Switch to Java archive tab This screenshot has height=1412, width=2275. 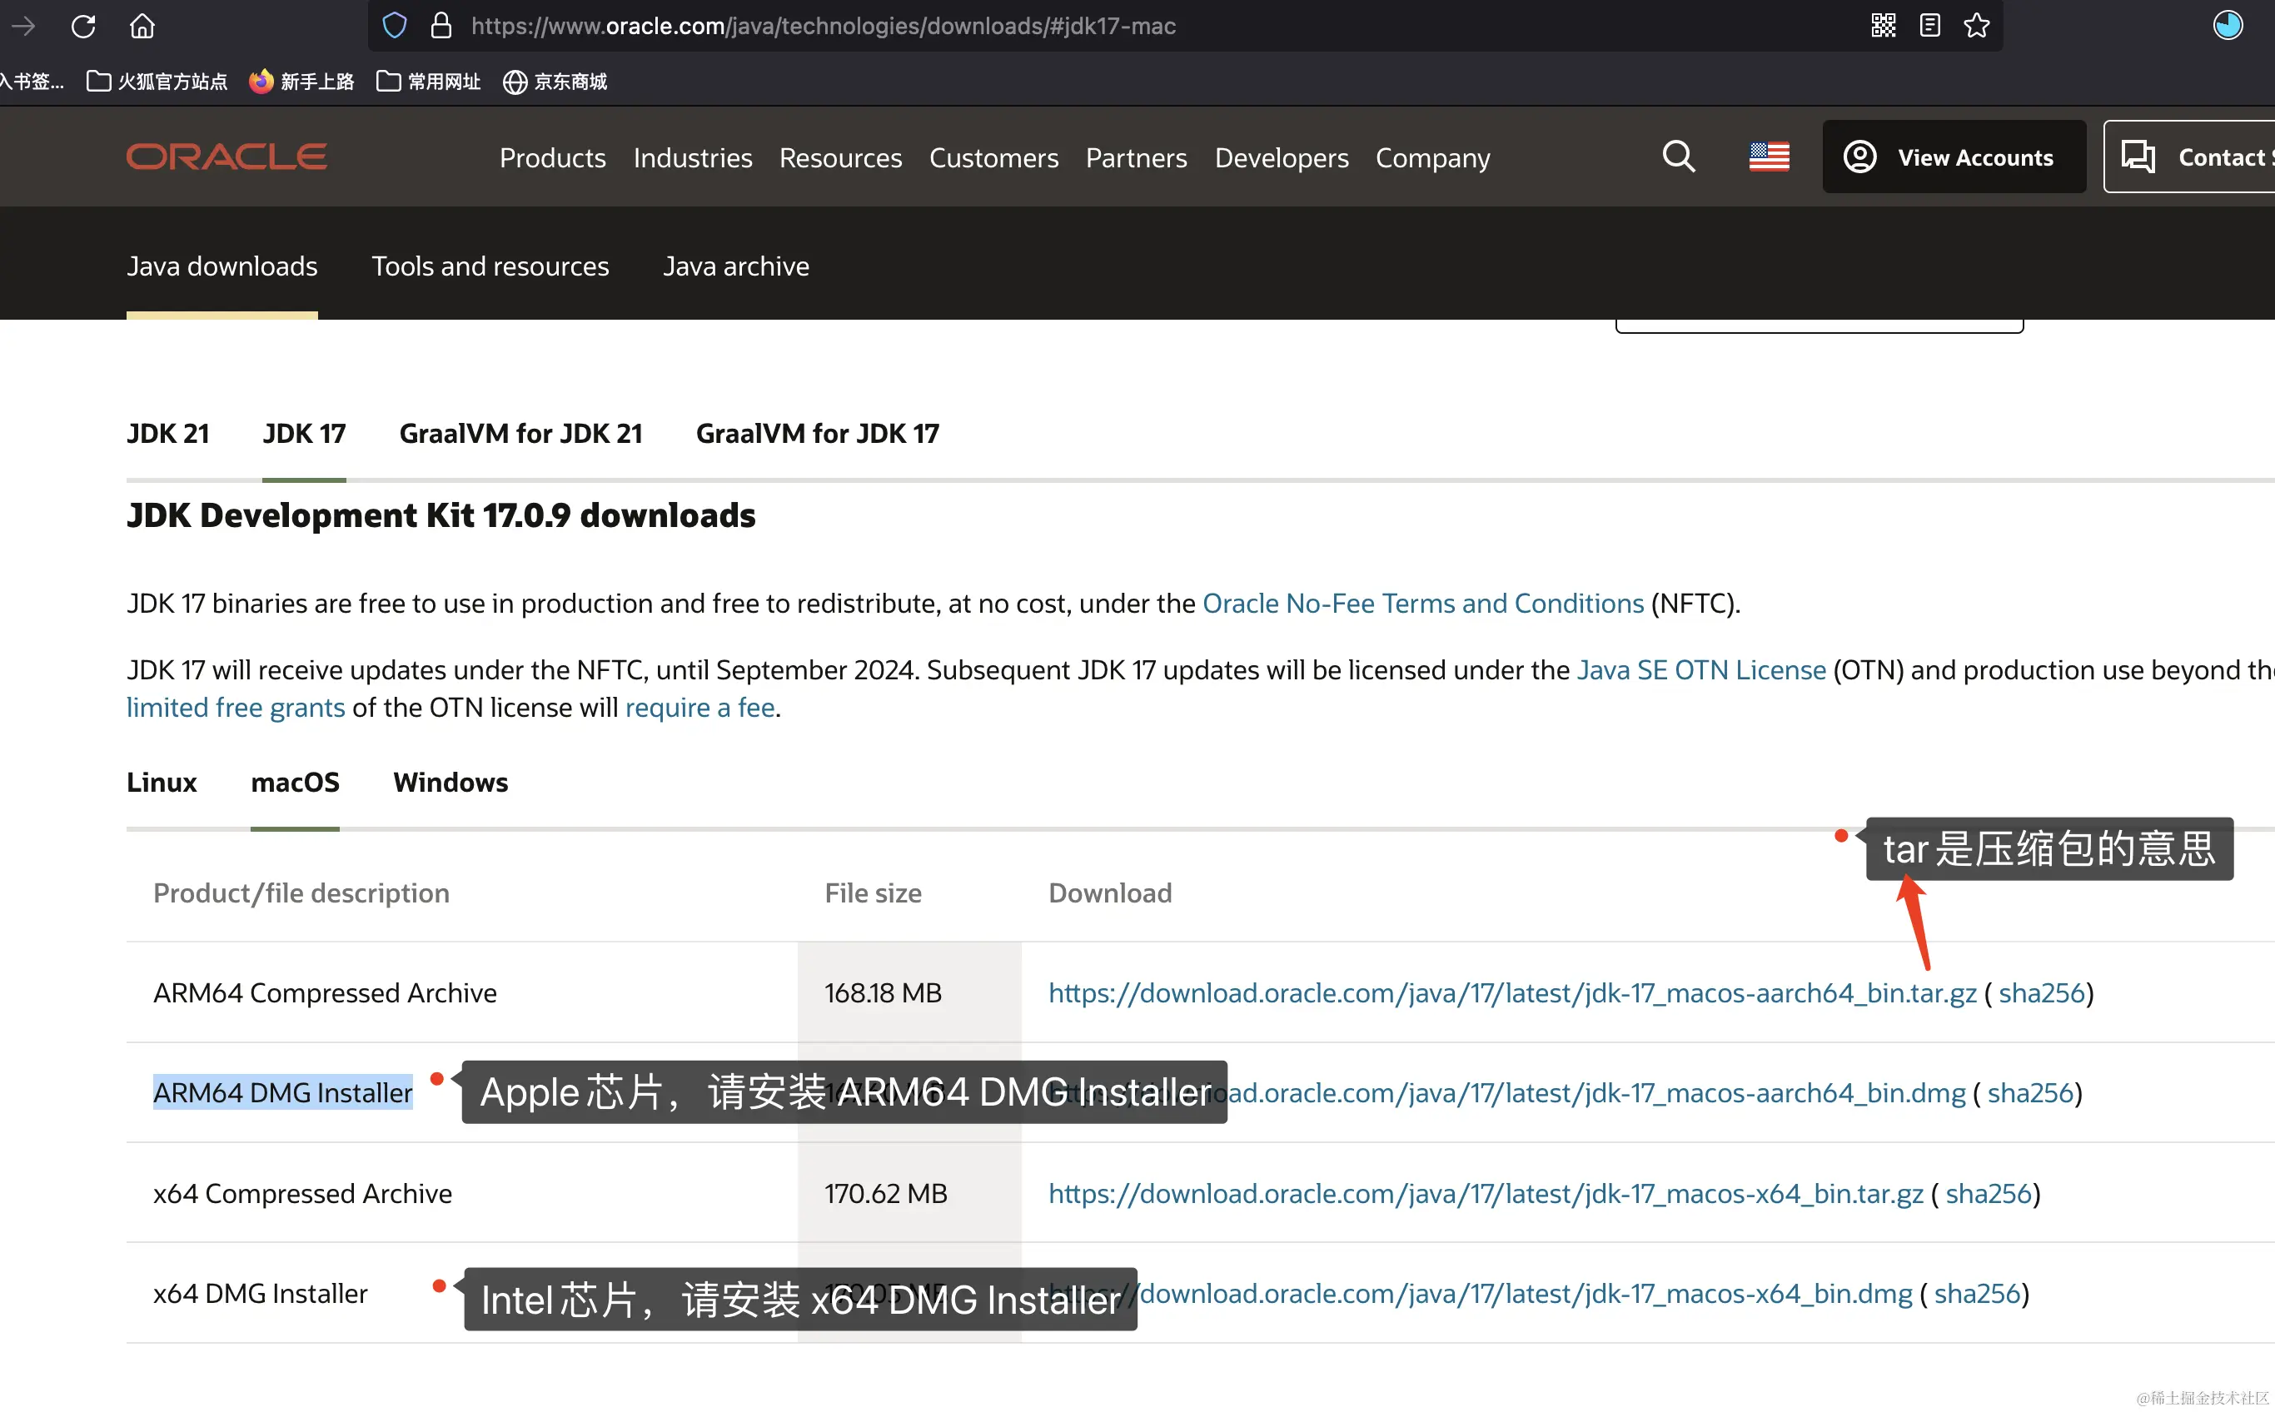point(736,267)
